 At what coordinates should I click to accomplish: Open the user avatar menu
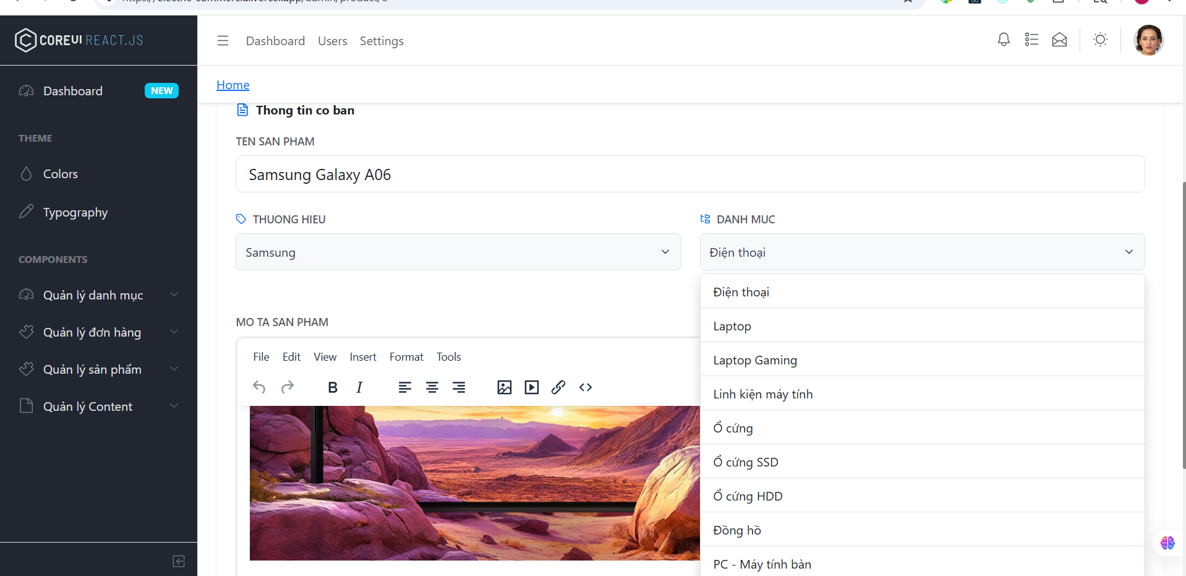tap(1149, 40)
